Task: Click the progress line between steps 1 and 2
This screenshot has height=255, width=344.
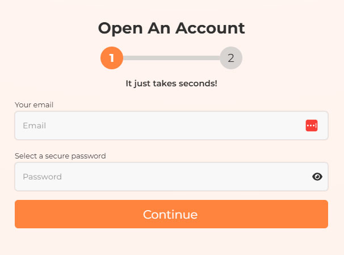Action: point(171,58)
